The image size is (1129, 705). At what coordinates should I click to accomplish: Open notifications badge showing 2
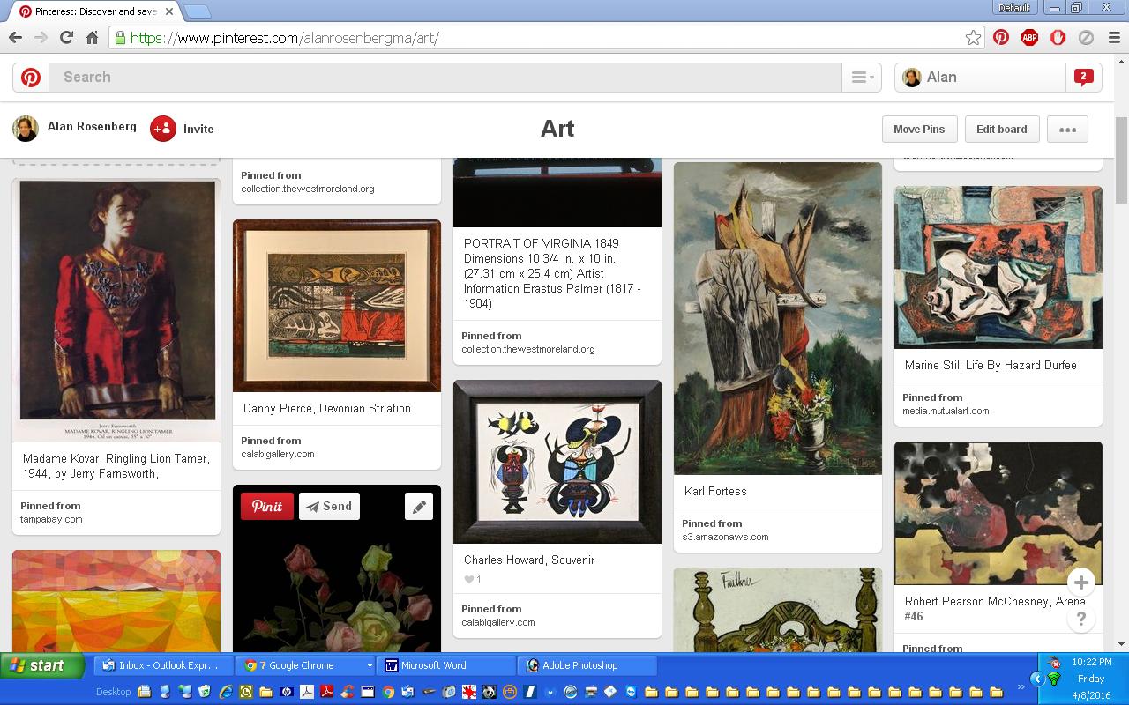pyautogui.click(x=1083, y=78)
